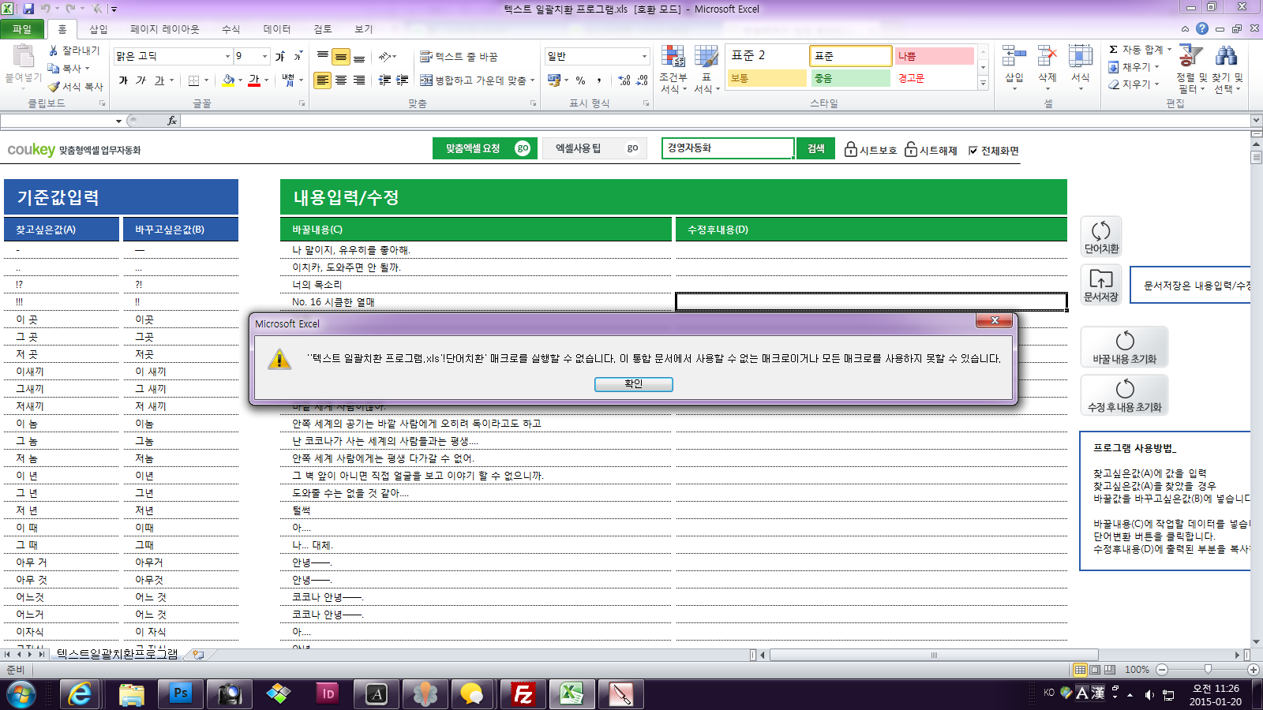This screenshot has height=710, width=1263.
Task: Toggle the 전체화면 fullscreen checkbox
Action: click(x=973, y=151)
